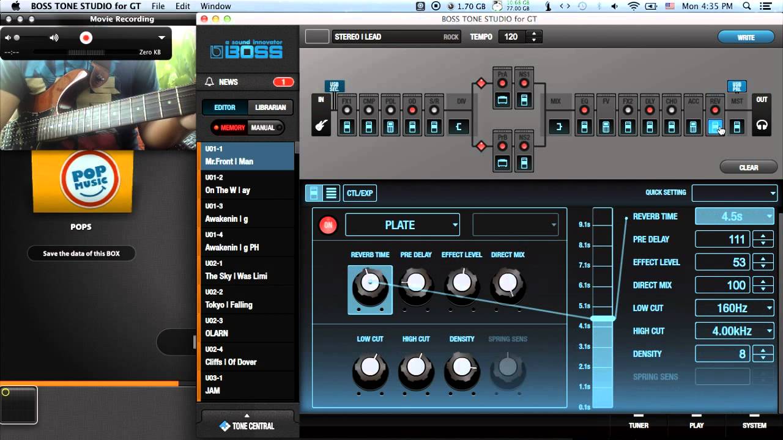Turn off the reverb red ON button
This screenshot has height=440, width=783.
pos(328,225)
